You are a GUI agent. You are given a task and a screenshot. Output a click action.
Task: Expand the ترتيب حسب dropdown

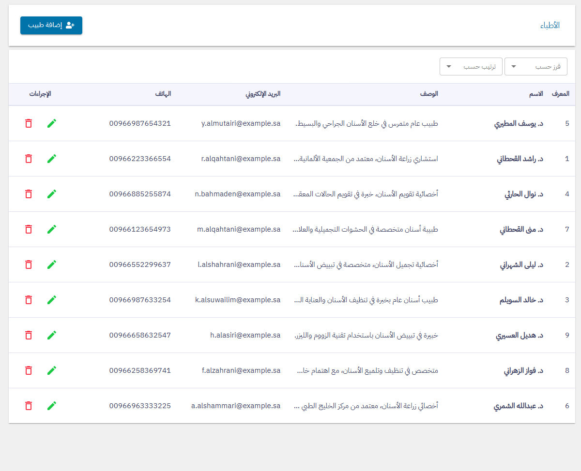(x=471, y=67)
